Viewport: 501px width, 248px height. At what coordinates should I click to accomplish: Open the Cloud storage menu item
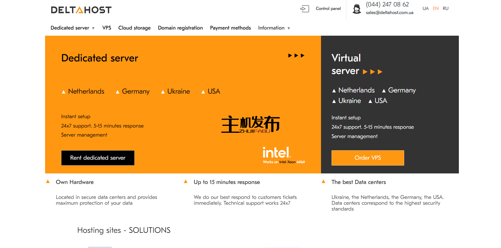(134, 28)
